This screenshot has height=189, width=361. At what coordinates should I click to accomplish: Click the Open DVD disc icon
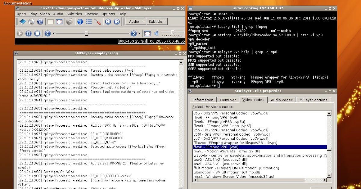[31, 22]
